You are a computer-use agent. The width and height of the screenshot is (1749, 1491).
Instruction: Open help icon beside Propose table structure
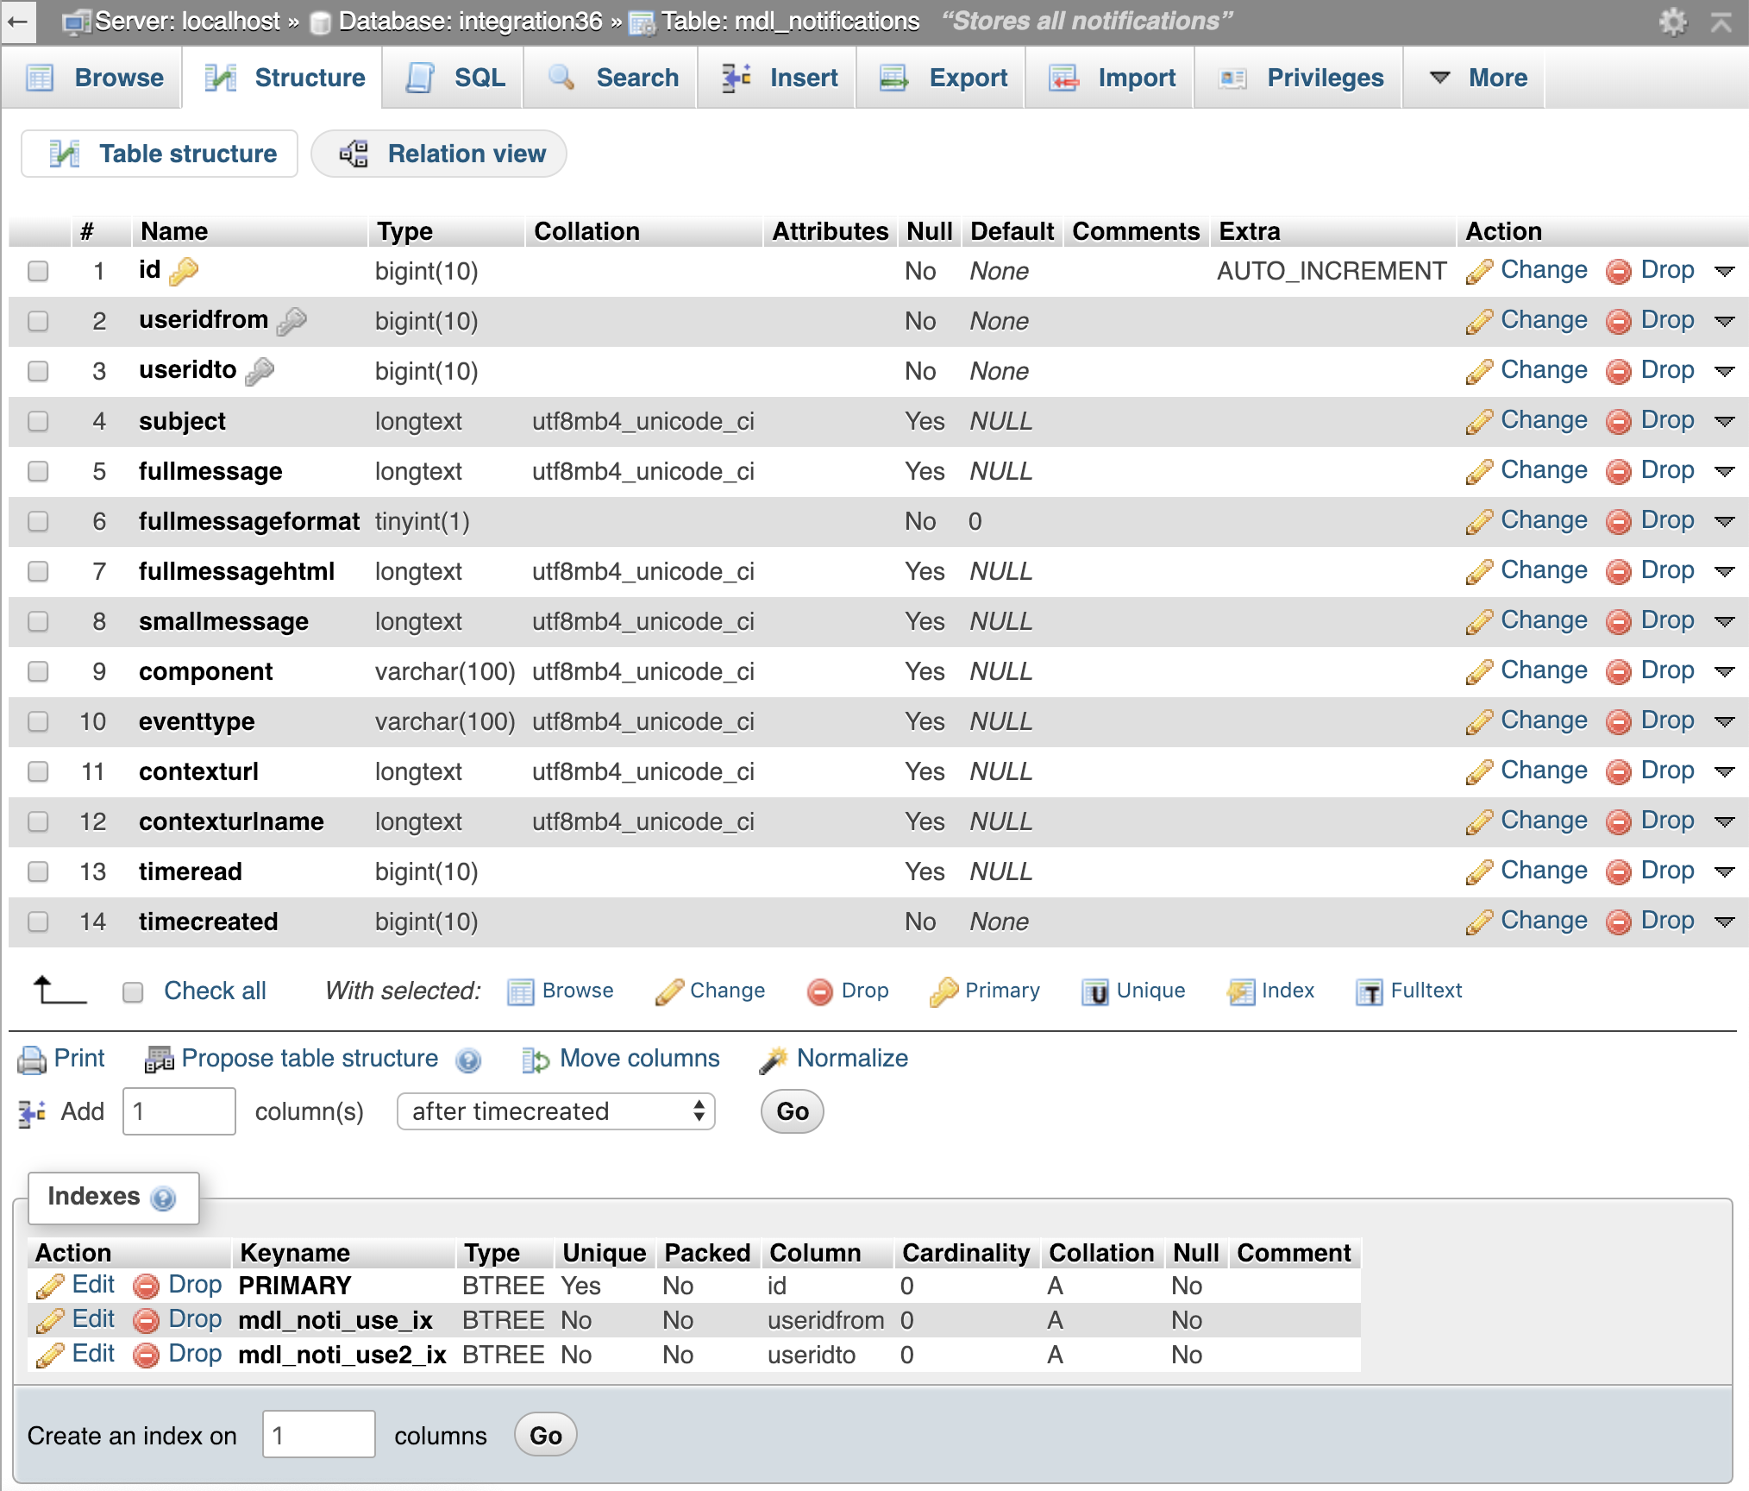pos(468,1060)
